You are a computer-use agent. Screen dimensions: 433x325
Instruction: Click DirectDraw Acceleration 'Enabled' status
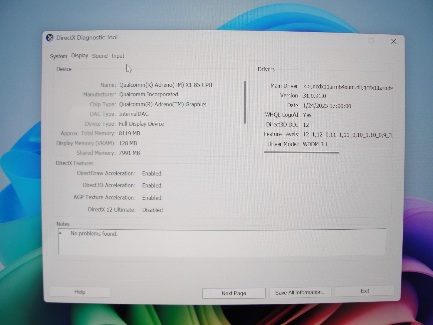coord(152,173)
